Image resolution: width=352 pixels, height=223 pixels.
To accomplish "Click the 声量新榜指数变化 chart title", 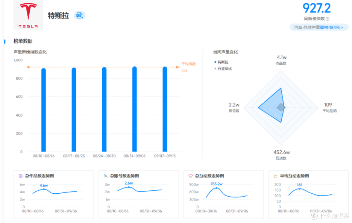I will [30, 52].
